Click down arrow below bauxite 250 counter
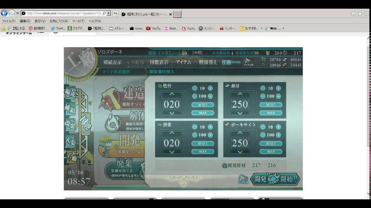 240,152
